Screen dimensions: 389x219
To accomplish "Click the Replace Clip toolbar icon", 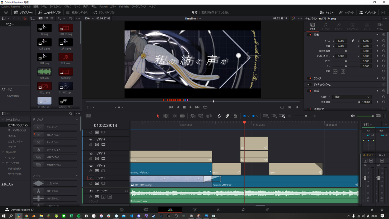I will [x=209, y=116].
